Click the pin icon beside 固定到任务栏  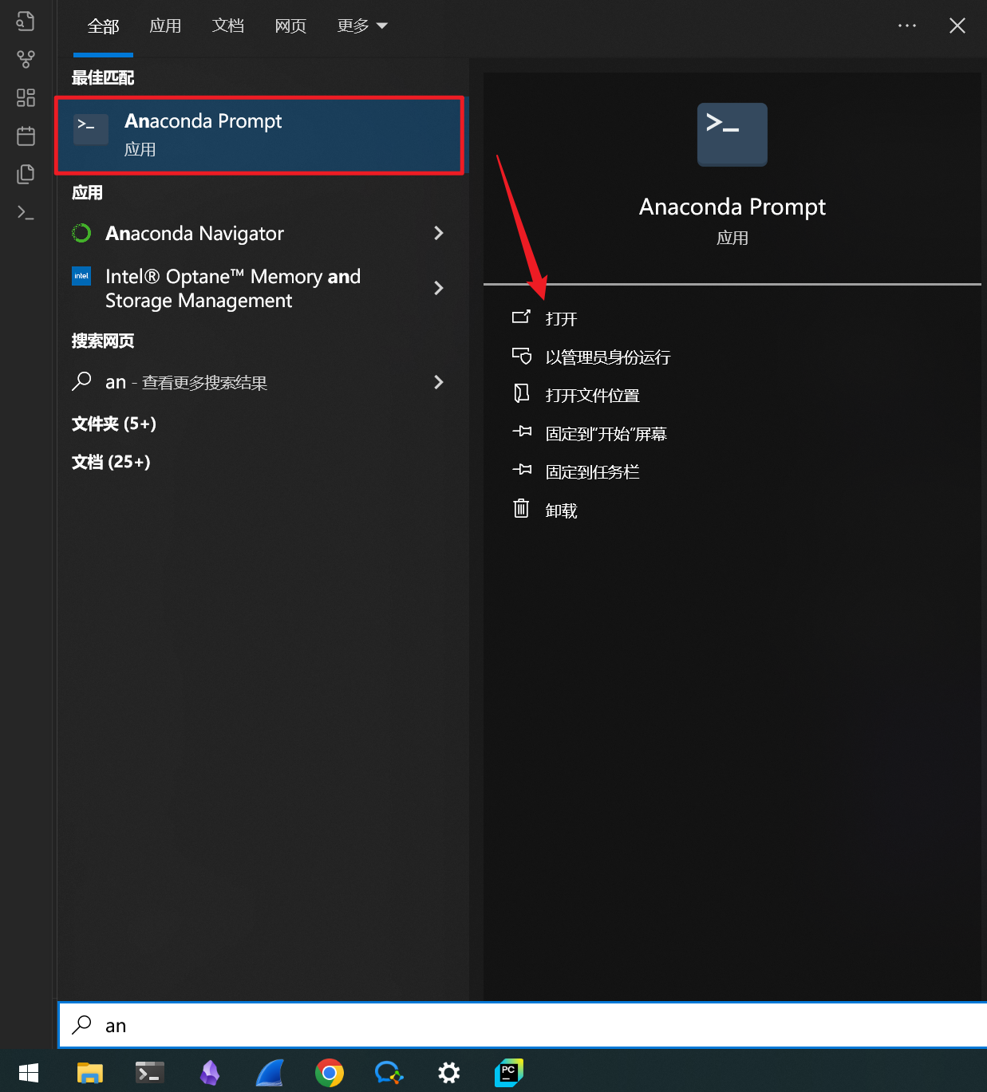click(522, 470)
